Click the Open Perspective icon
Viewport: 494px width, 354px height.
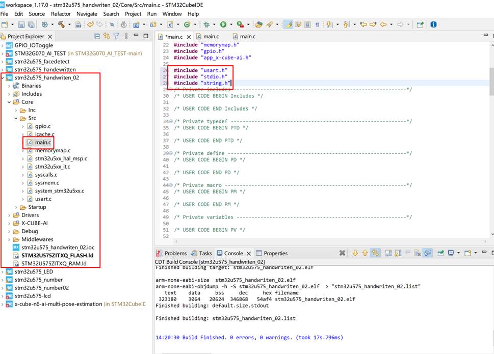coord(420,24)
